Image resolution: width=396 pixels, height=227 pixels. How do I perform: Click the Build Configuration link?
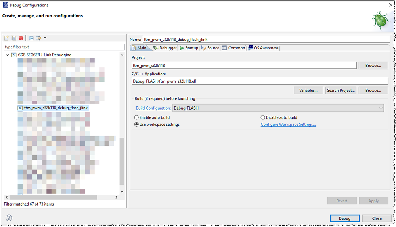click(153, 108)
